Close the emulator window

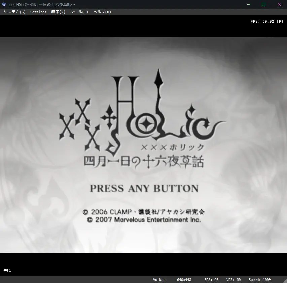pos(279,4)
